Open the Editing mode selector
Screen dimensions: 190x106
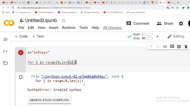176,36
